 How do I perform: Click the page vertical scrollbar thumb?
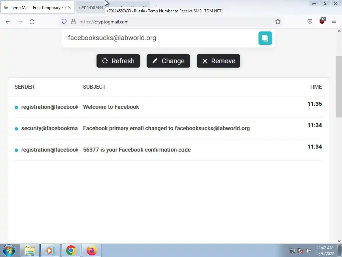[339, 87]
